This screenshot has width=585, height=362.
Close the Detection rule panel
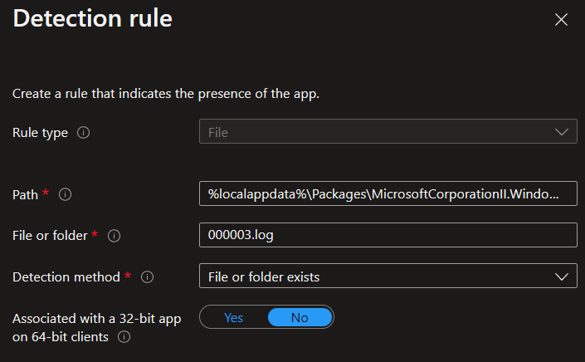[x=561, y=19]
